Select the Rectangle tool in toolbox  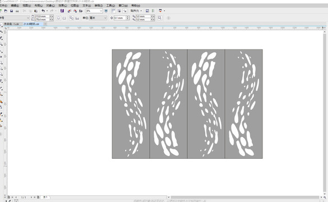[1, 63]
